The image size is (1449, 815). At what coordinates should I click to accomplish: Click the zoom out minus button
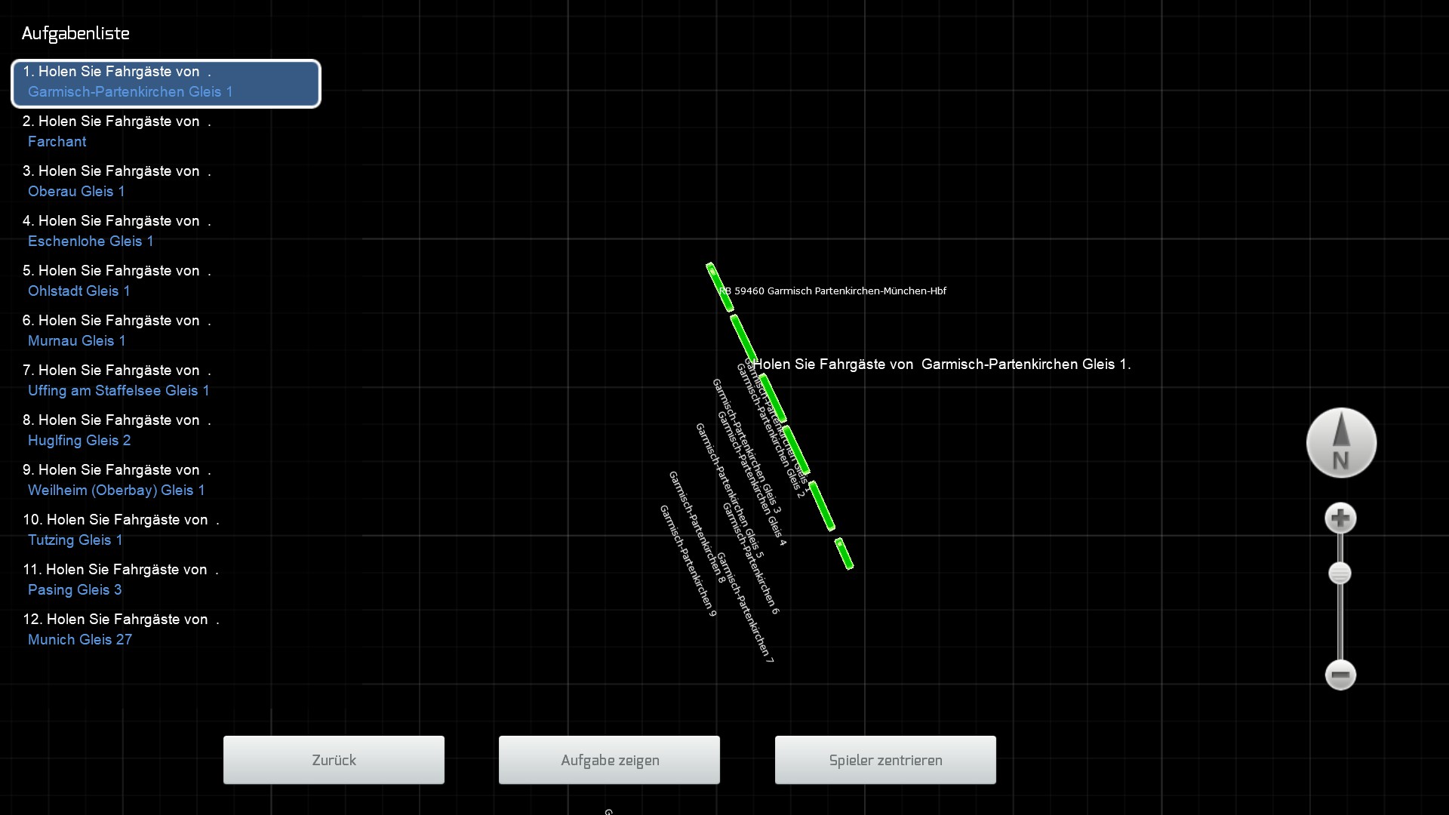[1340, 675]
